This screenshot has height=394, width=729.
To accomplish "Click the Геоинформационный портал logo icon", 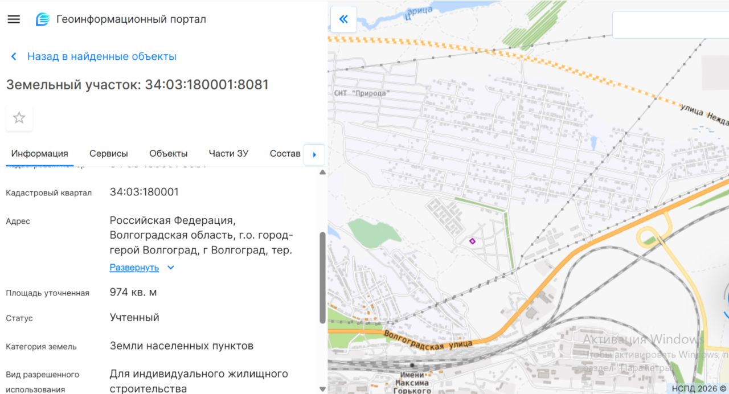I will click(43, 19).
